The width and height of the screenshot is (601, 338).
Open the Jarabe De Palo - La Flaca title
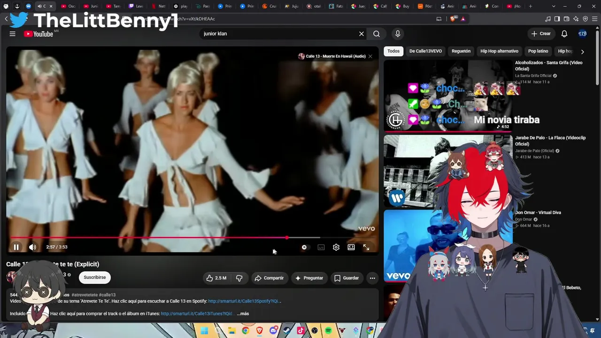click(550, 141)
